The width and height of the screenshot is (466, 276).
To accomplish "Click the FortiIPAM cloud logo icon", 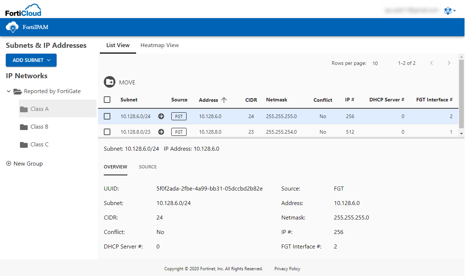I will click(12, 27).
